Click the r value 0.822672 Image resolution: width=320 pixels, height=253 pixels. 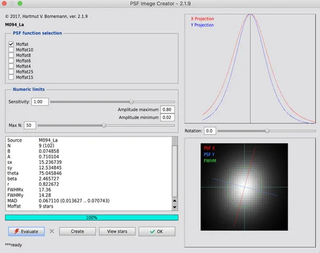pyautogui.click(x=49, y=184)
